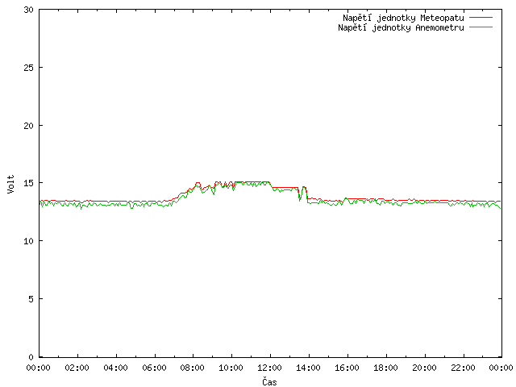This screenshot has height=387, width=516.
Task: Click the x-axis label 20:00
Action: tap(425, 368)
